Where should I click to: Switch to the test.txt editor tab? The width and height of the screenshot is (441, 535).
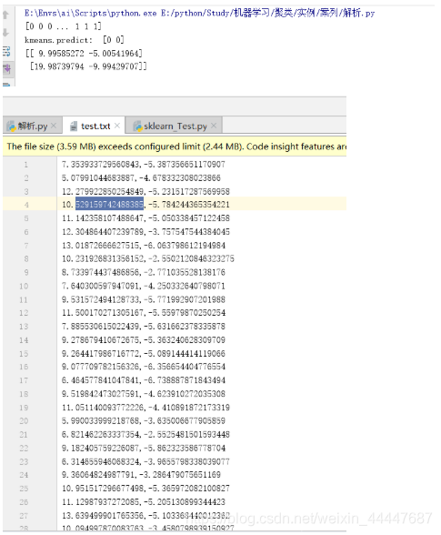pos(95,126)
